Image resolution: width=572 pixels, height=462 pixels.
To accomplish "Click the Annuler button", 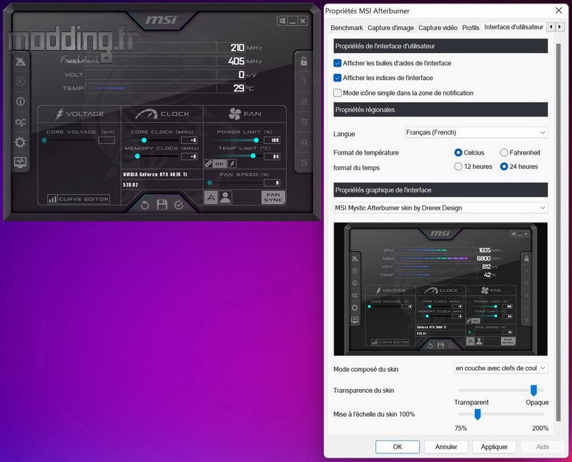I will [x=445, y=447].
